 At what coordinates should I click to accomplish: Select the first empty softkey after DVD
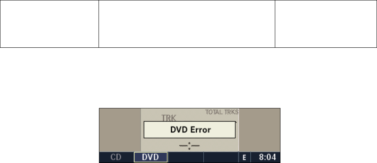(185, 157)
